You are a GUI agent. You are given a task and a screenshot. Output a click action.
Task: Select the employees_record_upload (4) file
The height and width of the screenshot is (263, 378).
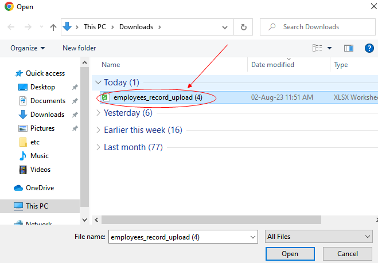(157, 97)
